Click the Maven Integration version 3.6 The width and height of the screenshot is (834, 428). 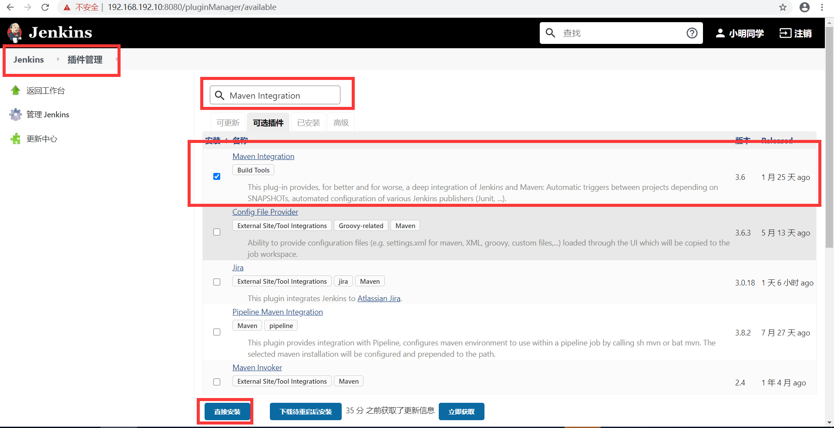click(x=740, y=177)
